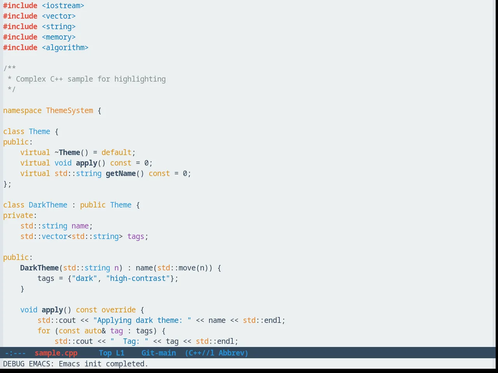Image resolution: width=498 pixels, height=373 pixels.
Task: Click 'private:' access specifier
Action: pos(20,215)
